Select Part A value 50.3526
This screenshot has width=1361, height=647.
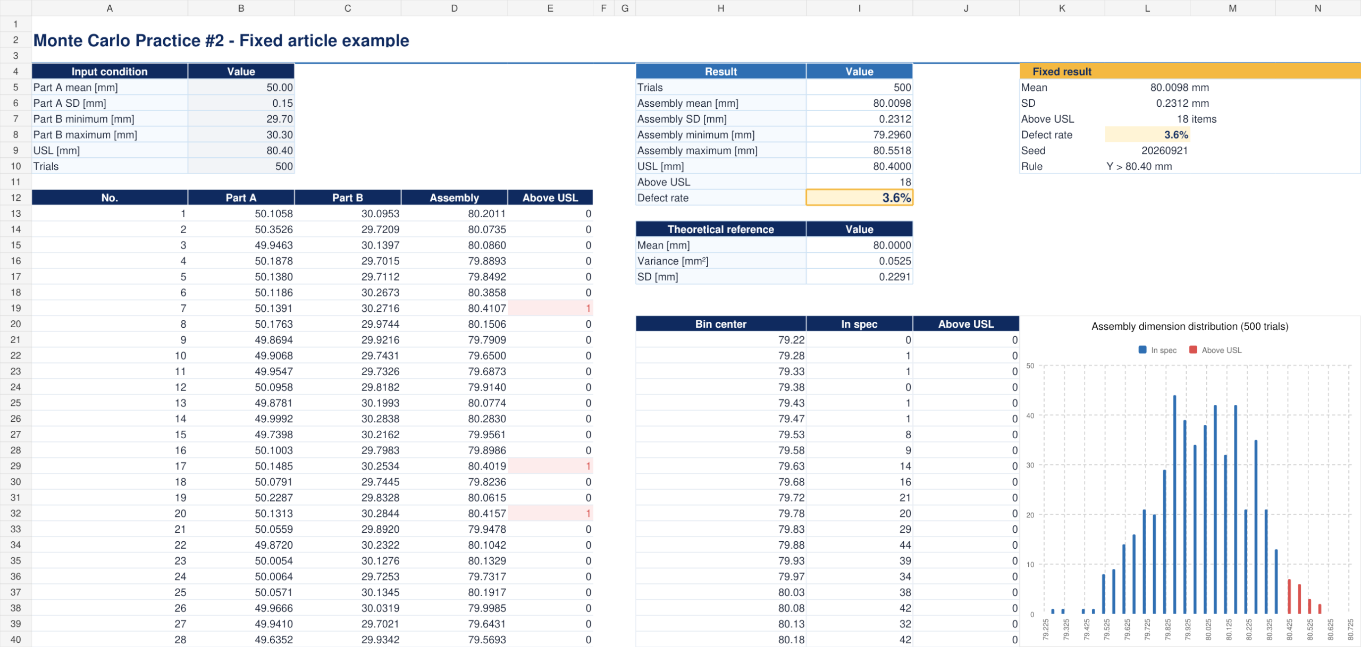[241, 229]
